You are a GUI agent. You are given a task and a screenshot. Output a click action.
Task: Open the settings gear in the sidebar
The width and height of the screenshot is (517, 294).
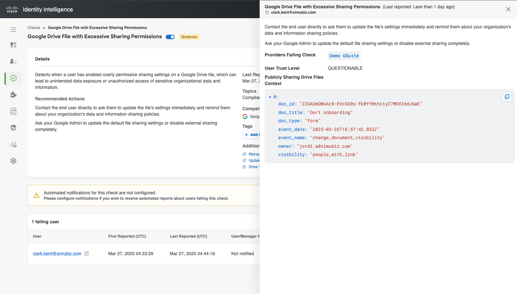point(13,161)
